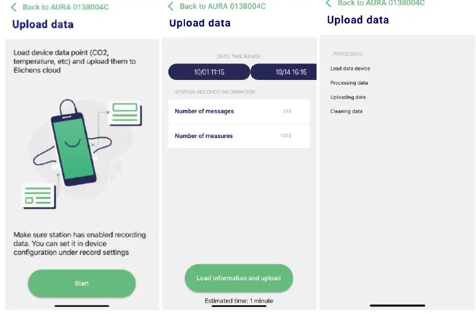
Task: Tap the upper-right document card in the illustration
Action: (x=124, y=113)
